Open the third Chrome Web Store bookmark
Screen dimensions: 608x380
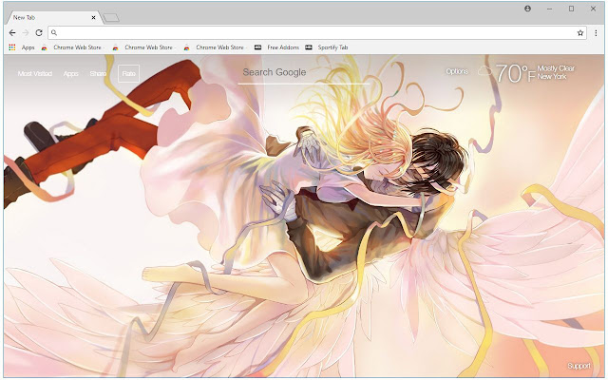(x=214, y=47)
